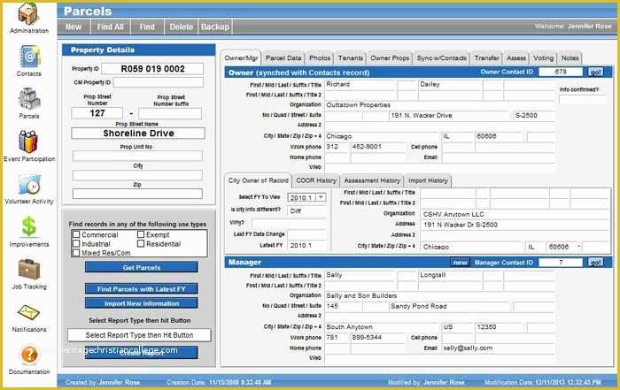
Task: Click the Info confirmed? field
Action: [x=582, y=99]
